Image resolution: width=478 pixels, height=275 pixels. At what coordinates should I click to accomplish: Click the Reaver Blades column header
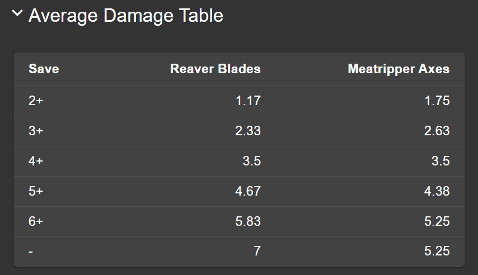[x=215, y=69]
